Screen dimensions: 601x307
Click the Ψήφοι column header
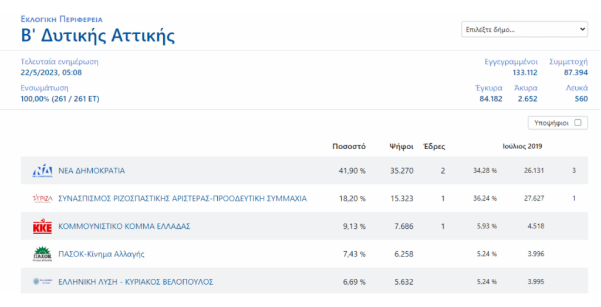pos(401,146)
